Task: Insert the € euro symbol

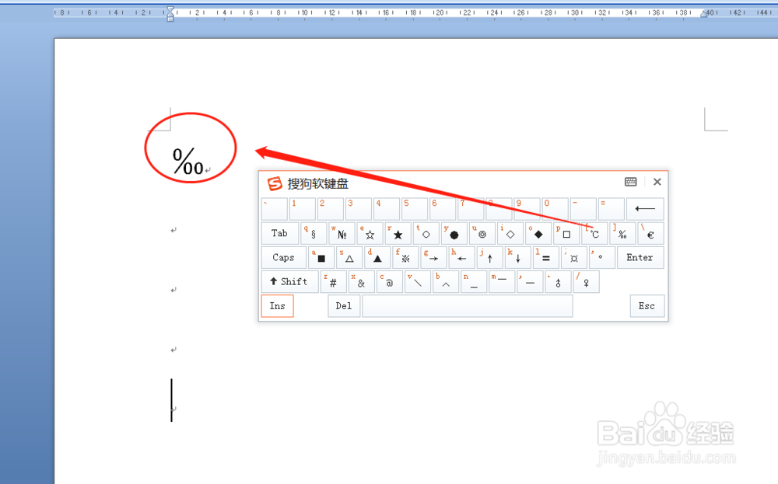Action: (x=651, y=233)
